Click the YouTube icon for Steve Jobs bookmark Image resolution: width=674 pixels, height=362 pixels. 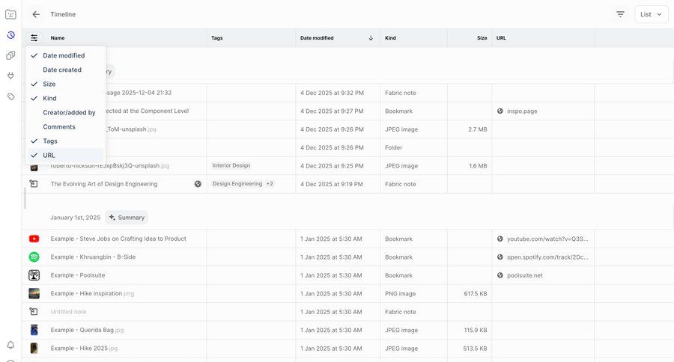pyautogui.click(x=34, y=239)
